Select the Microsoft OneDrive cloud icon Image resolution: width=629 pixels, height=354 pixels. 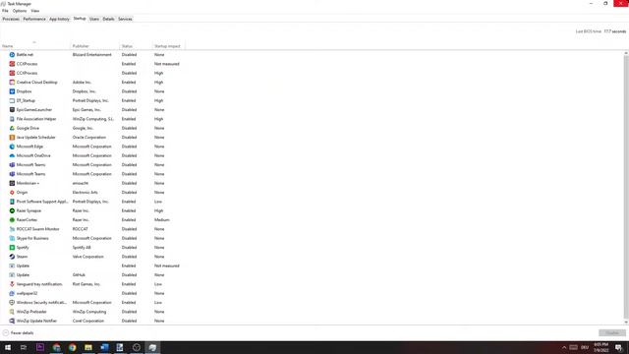(x=12, y=155)
